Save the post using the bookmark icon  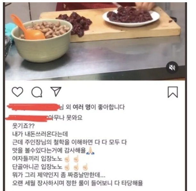pyautogui.click(x=173, y=92)
